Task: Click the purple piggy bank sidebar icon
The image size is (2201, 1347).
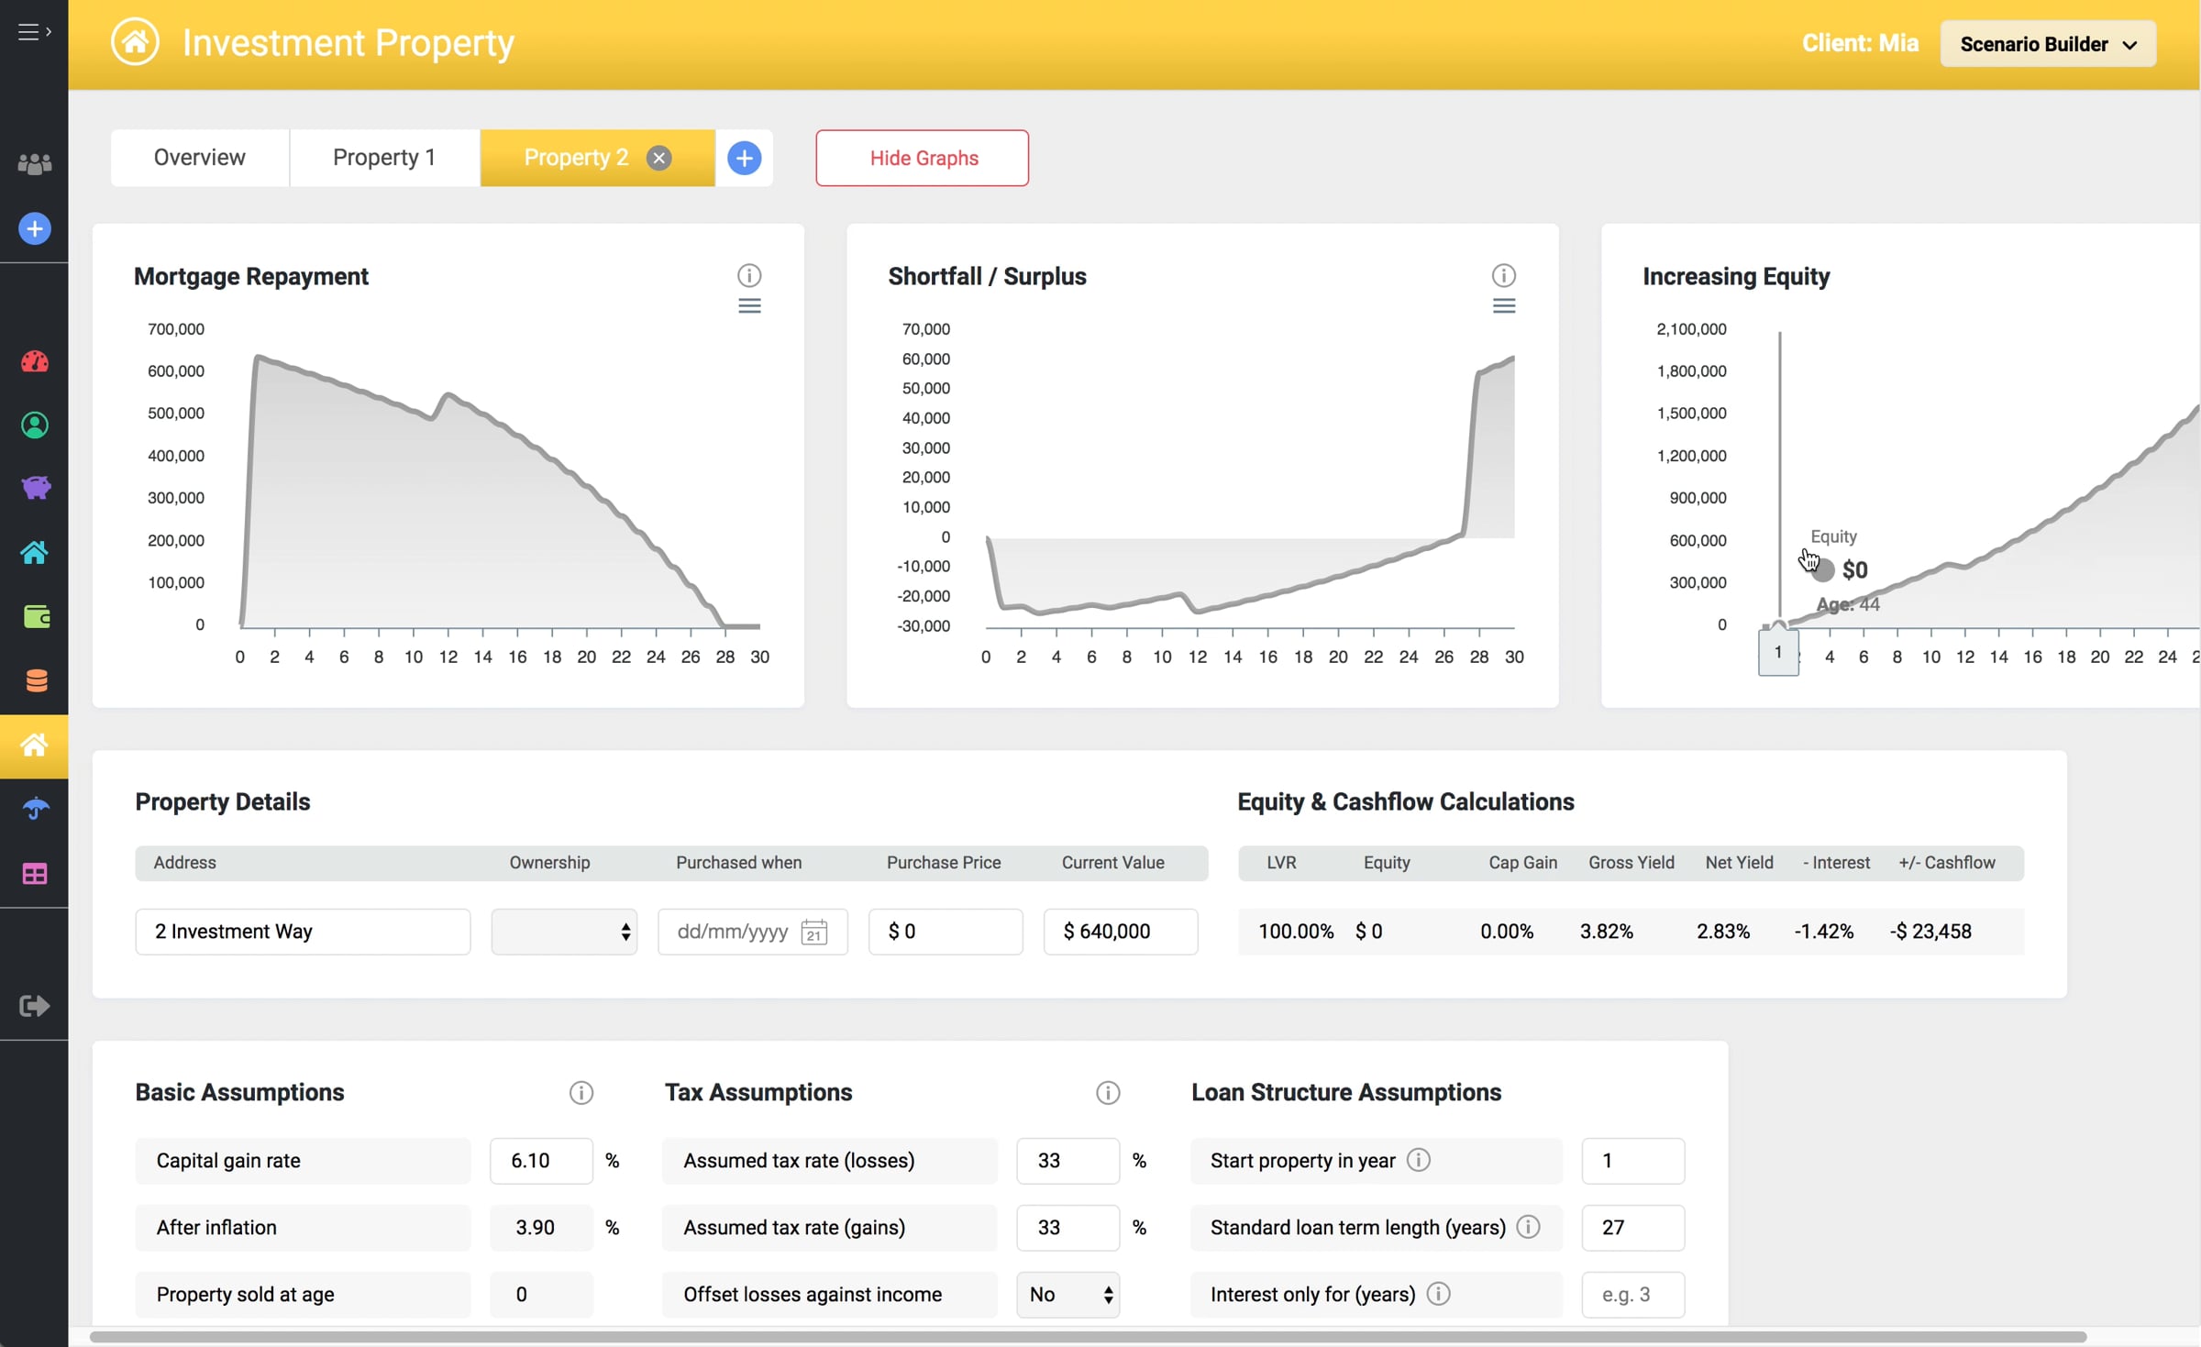Action: 35,487
